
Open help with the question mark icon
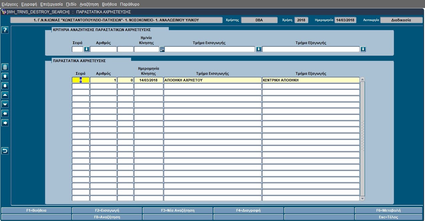click(x=5, y=30)
